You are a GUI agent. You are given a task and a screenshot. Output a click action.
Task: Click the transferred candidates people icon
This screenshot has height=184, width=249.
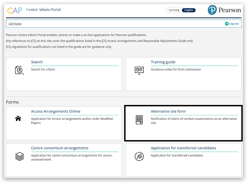tap(139, 156)
